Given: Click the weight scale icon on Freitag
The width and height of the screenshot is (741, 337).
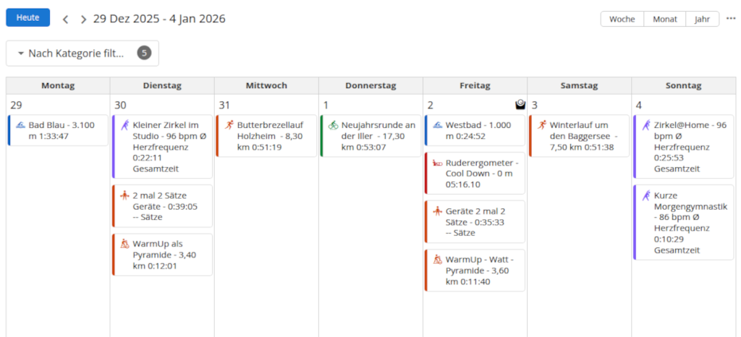Looking at the screenshot, I should [520, 105].
